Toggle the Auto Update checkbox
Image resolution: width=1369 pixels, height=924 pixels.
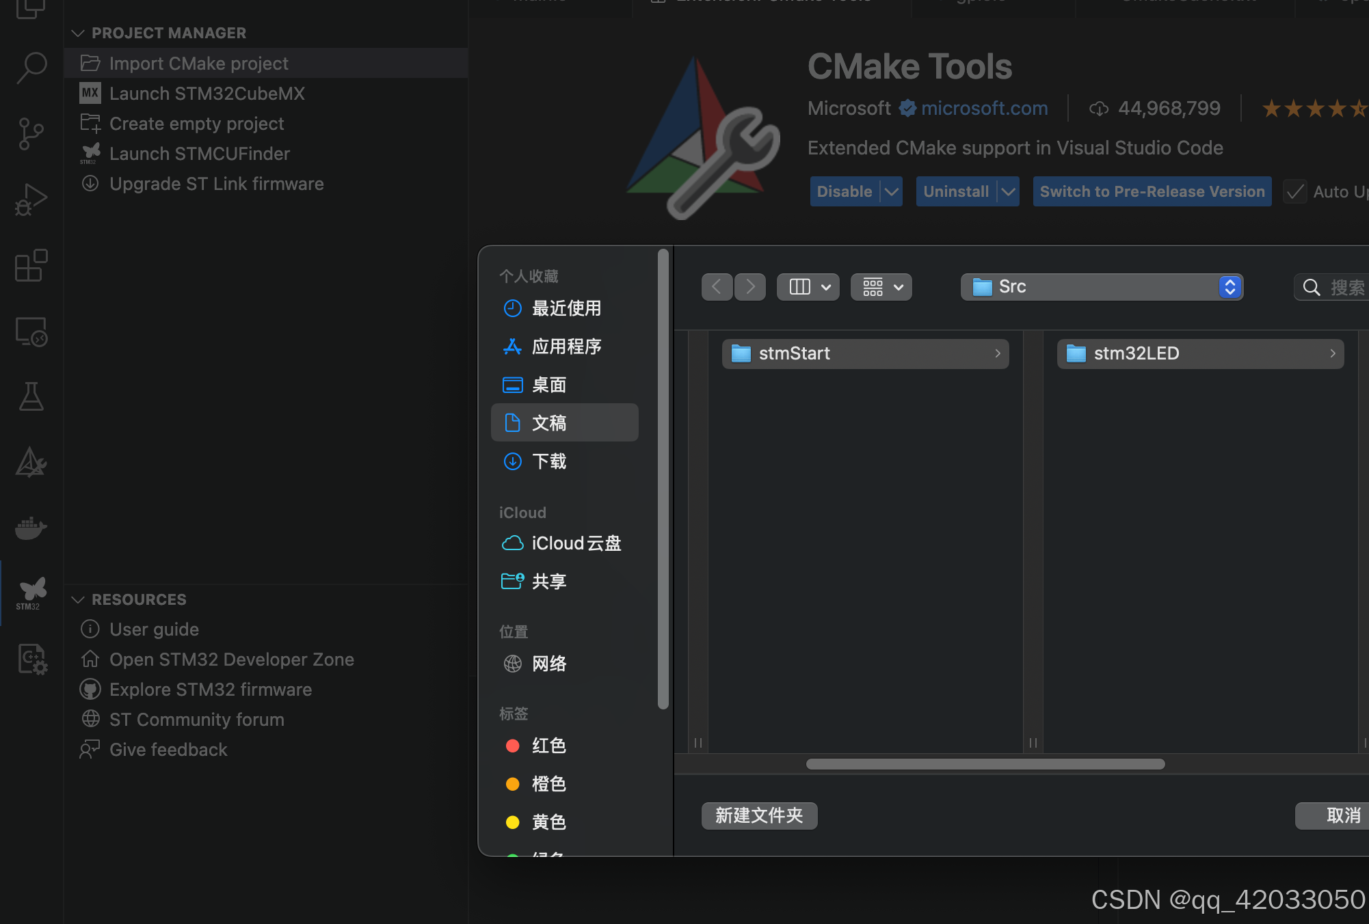[x=1294, y=192]
